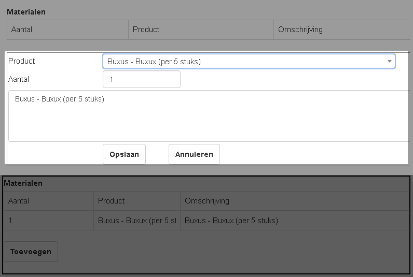Click the small arrow in the Product dropdown

click(x=389, y=62)
